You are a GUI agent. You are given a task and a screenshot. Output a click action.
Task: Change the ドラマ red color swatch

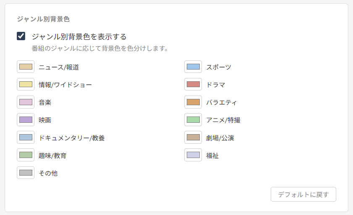193,85
